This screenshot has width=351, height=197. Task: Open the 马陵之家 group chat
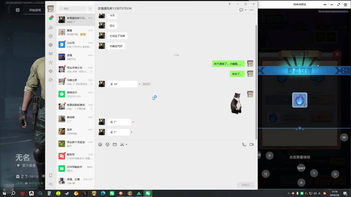pyautogui.click(x=75, y=82)
